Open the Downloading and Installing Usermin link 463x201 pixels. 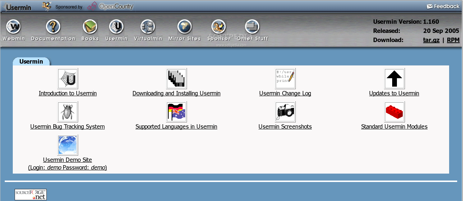pos(177,94)
